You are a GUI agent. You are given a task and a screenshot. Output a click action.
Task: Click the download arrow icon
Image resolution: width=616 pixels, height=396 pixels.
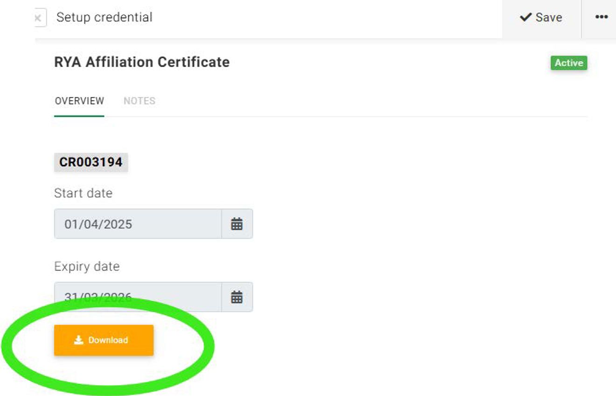[78, 340]
